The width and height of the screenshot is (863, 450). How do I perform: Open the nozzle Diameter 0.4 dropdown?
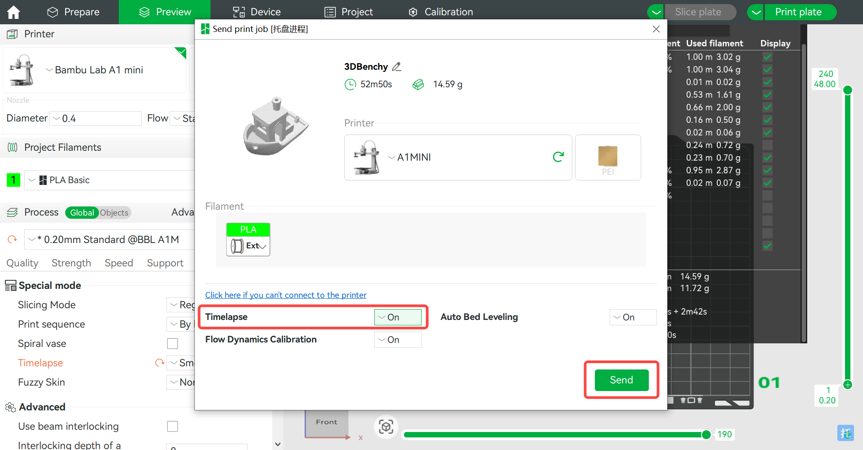[x=95, y=118]
